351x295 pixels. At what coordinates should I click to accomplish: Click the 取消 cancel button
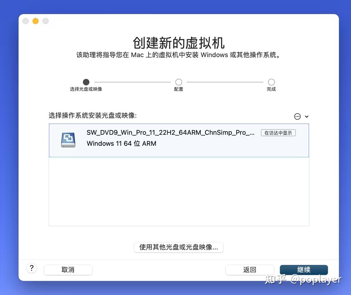point(68,270)
